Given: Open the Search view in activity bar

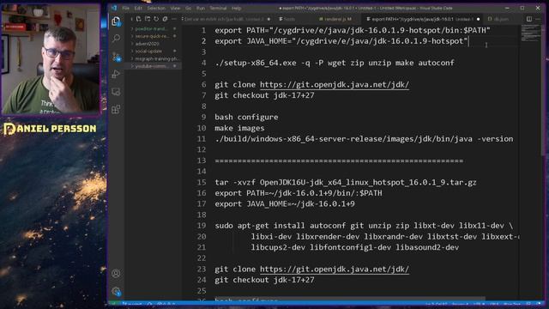Looking at the screenshot, I should (x=116, y=38).
